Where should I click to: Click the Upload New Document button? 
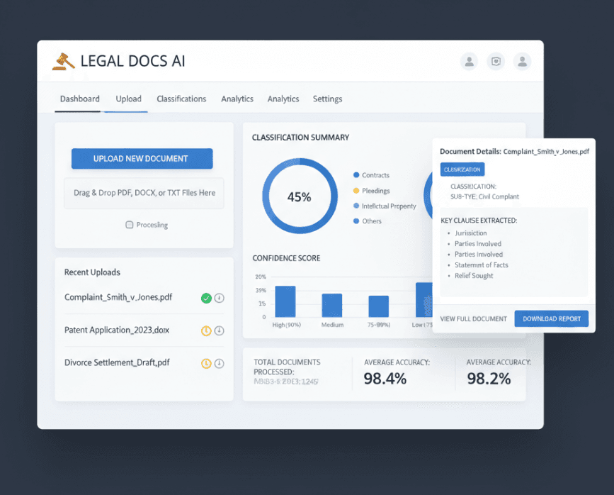[x=142, y=158]
